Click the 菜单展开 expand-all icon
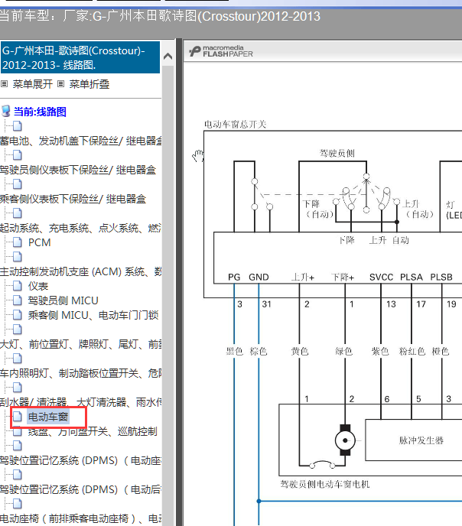 point(4,84)
